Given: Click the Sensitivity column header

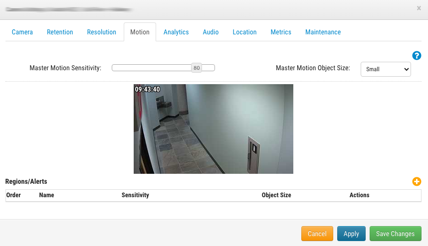Looking at the screenshot, I should (135, 195).
